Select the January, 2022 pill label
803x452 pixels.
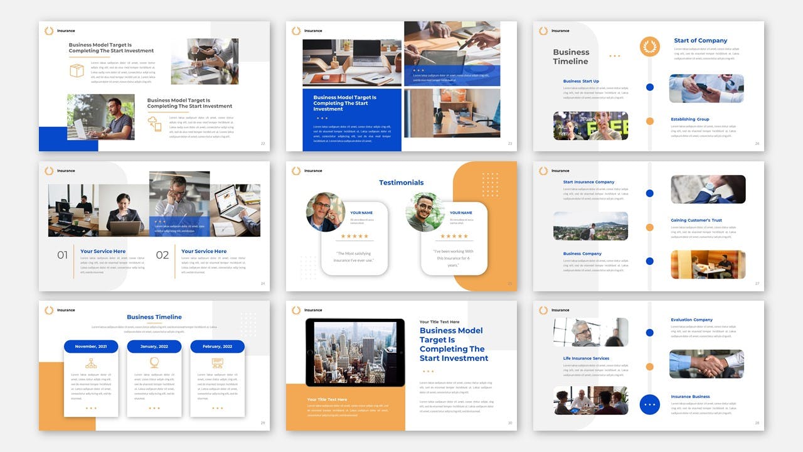pyautogui.click(x=154, y=347)
